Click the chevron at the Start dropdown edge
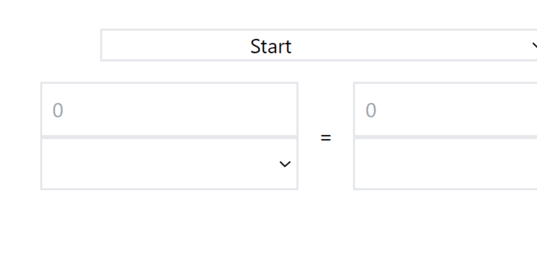The width and height of the screenshot is (537, 268). (x=534, y=46)
